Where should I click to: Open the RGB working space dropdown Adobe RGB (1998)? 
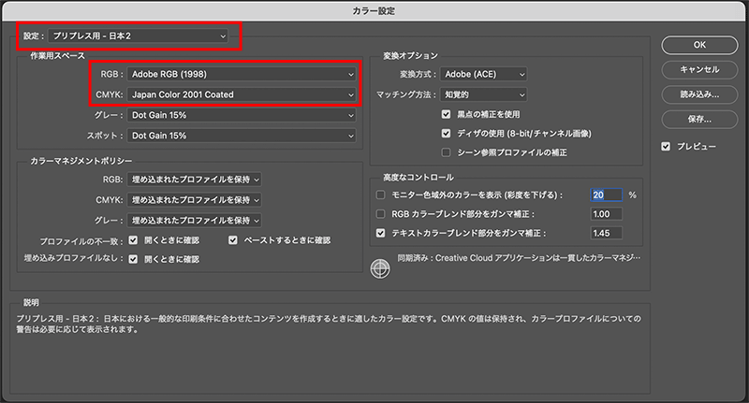point(242,74)
